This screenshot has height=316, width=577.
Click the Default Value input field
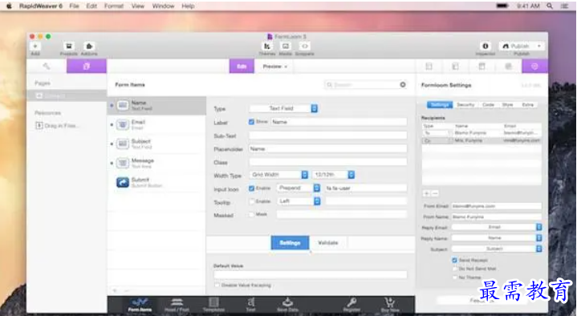tap(311, 275)
